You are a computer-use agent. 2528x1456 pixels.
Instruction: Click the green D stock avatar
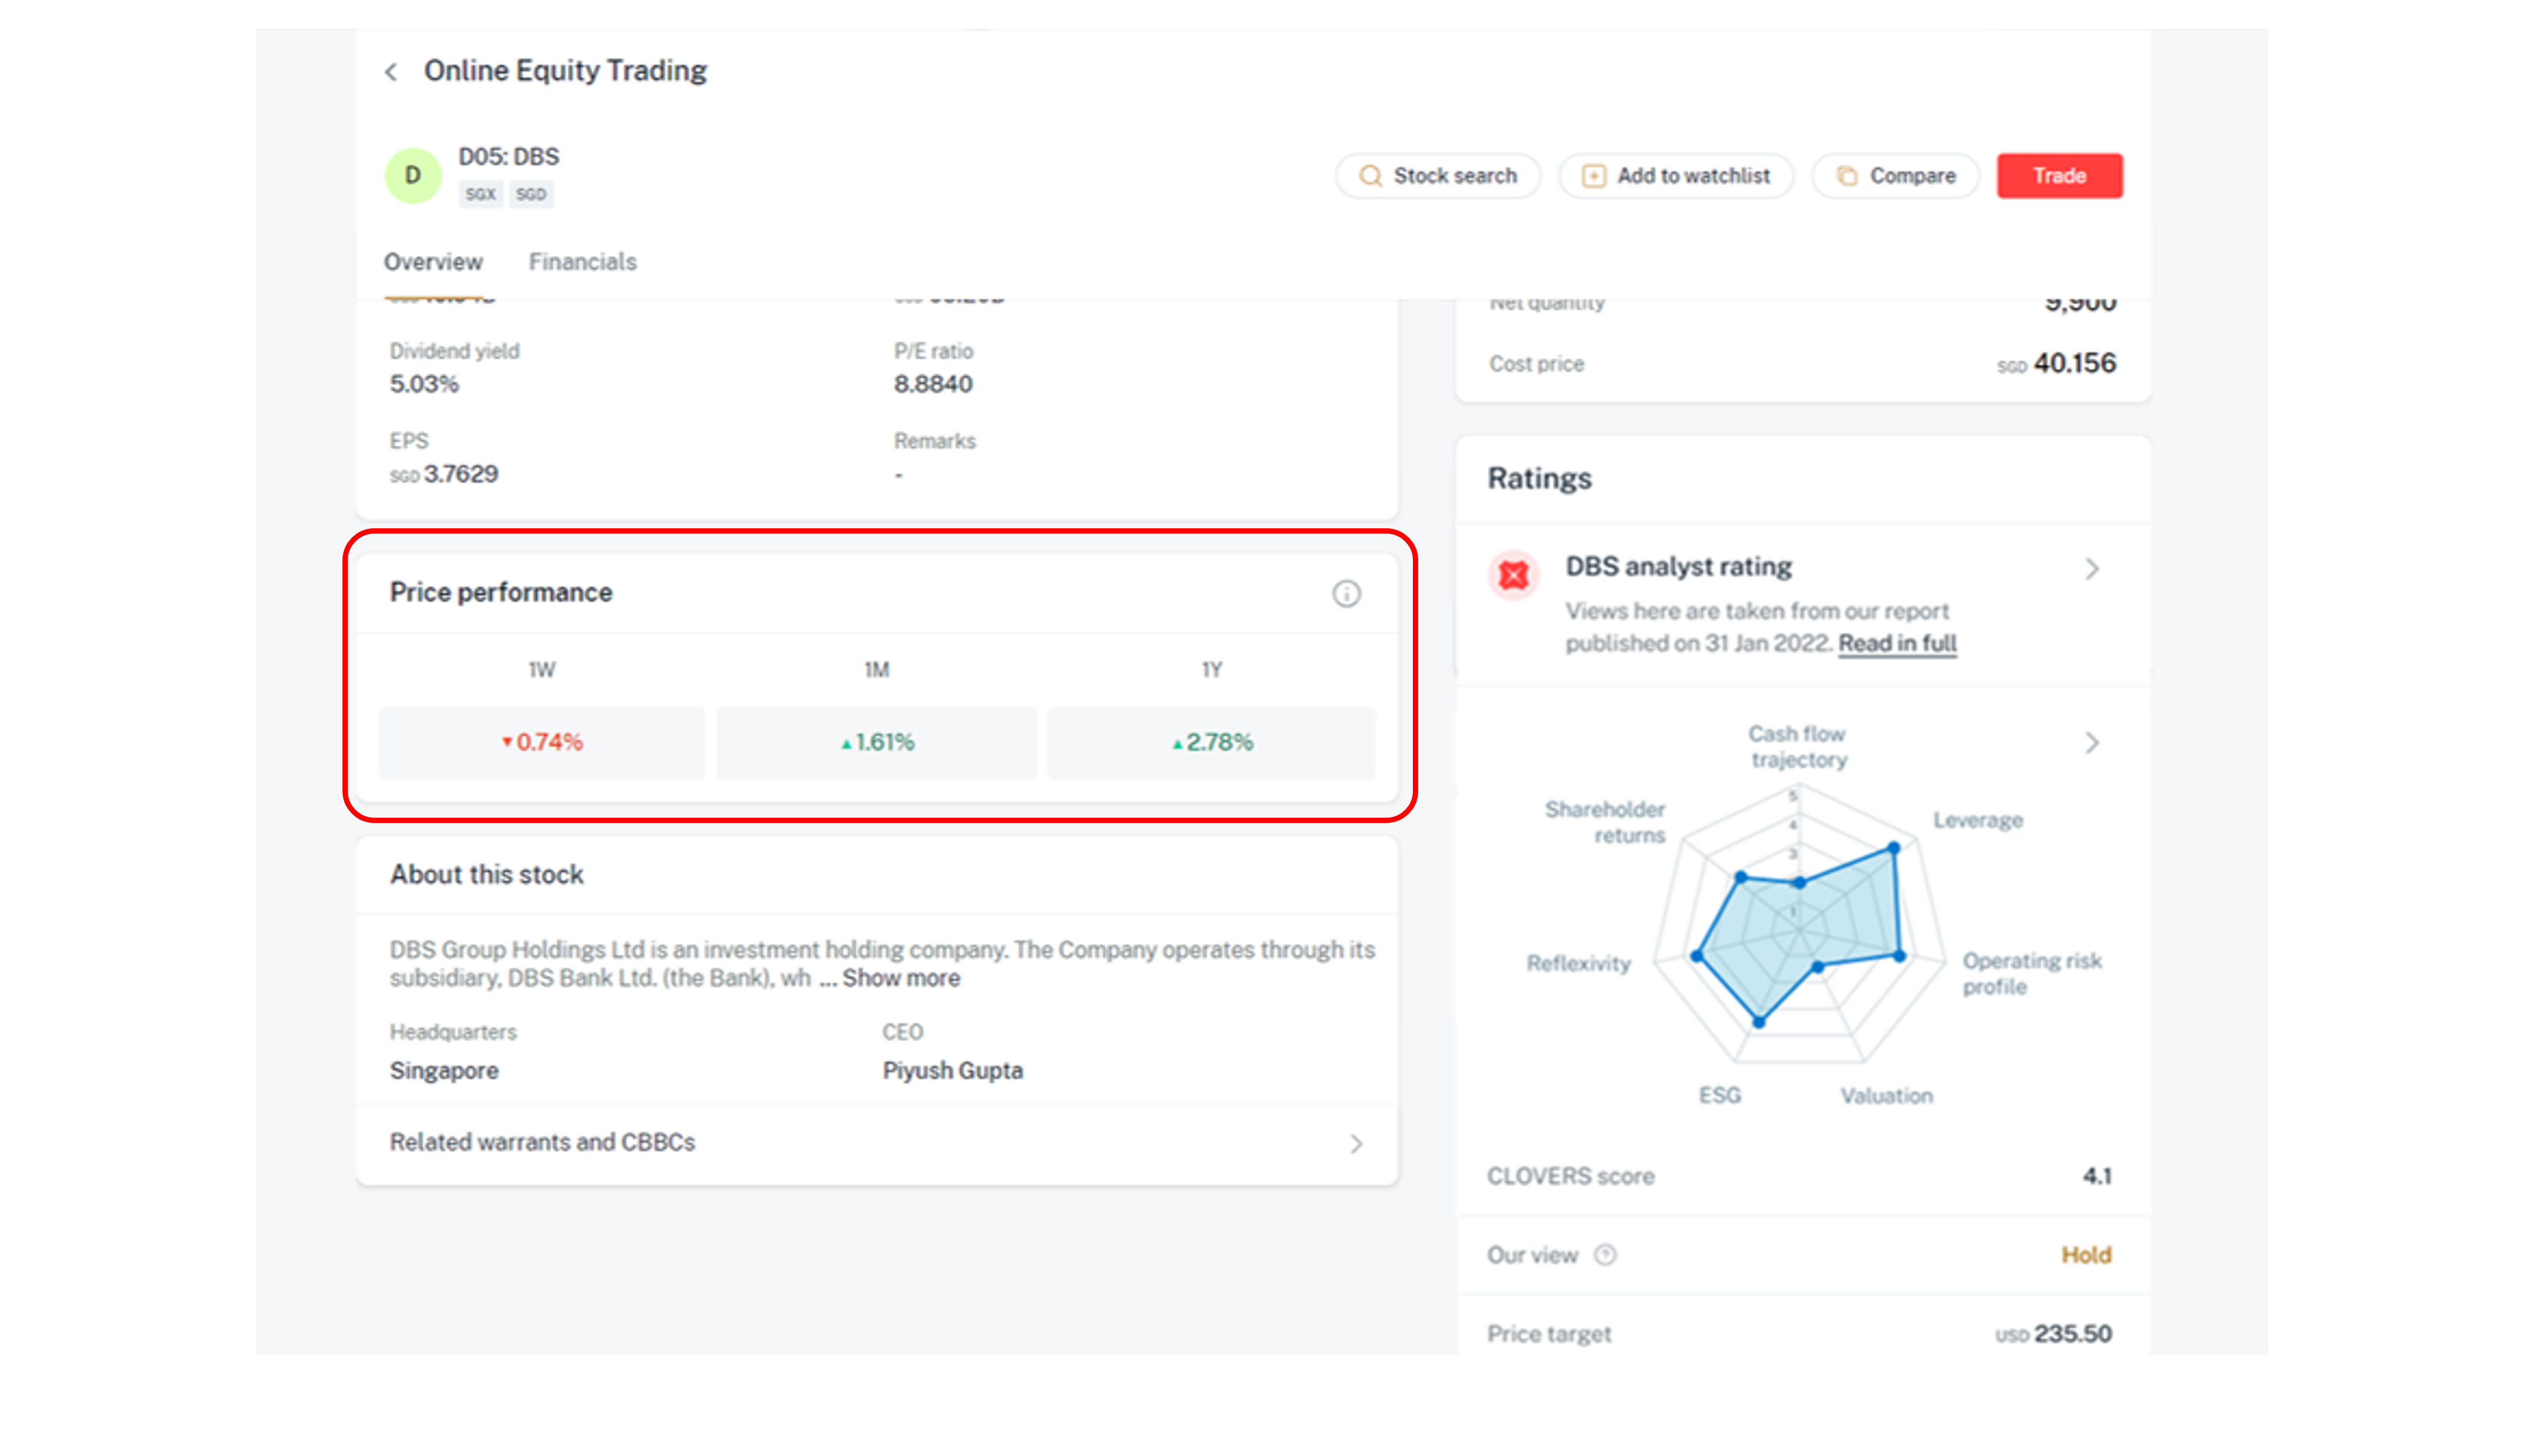point(412,175)
